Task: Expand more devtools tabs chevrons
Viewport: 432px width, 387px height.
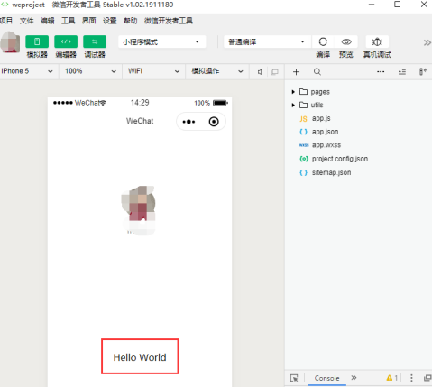Action: [x=354, y=377]
